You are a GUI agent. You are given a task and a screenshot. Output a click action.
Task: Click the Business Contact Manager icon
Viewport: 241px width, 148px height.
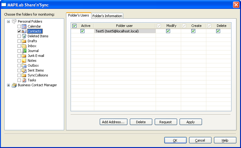[14, 85]
